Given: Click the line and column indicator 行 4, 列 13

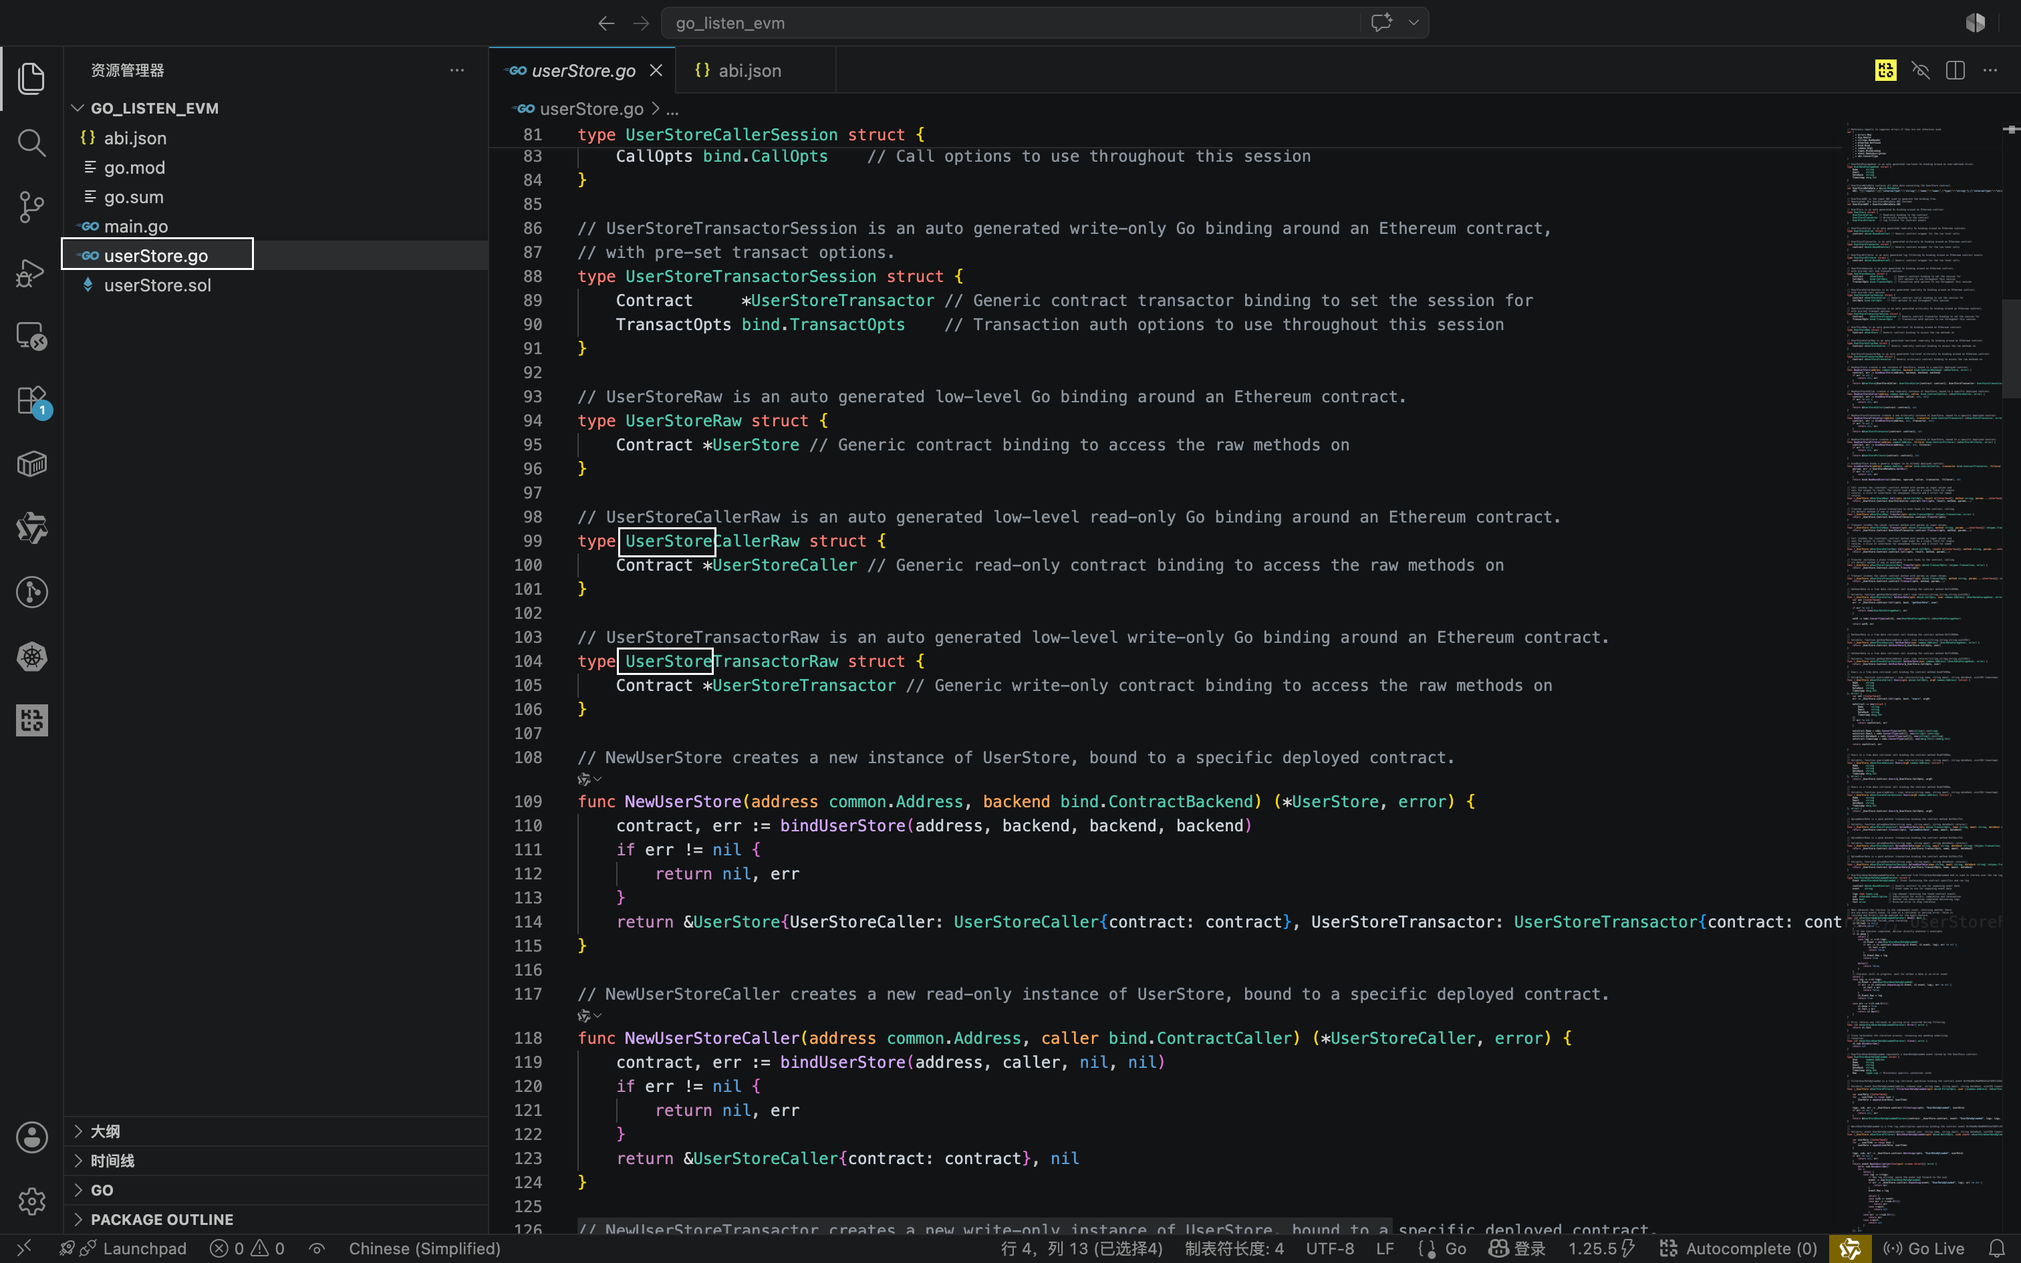Looking at the screenshot, I should 1081,1248.
